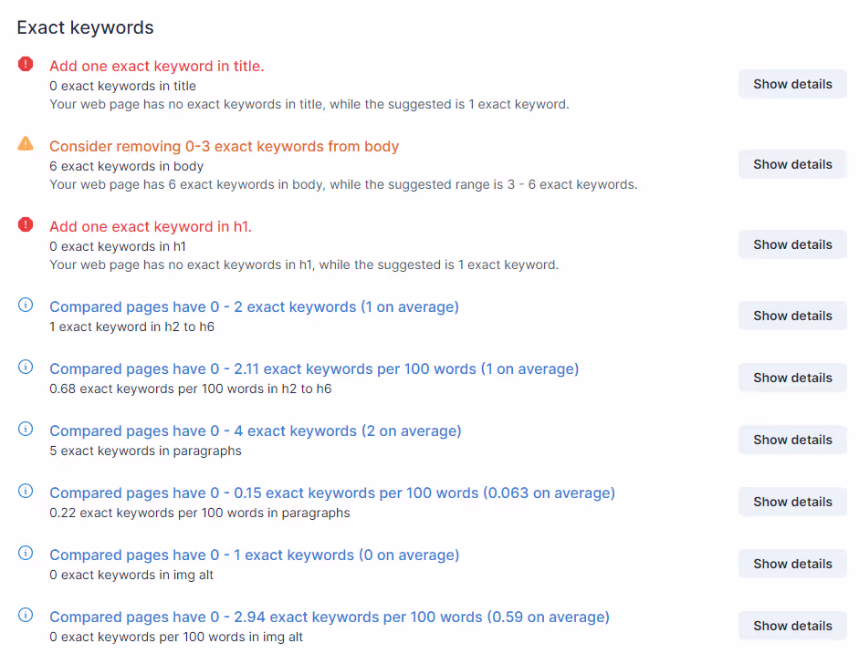This screenshot has height=664, width=859.
Task: Show details for 0.68 keywords per 100 words
Action: pos(792,378)
